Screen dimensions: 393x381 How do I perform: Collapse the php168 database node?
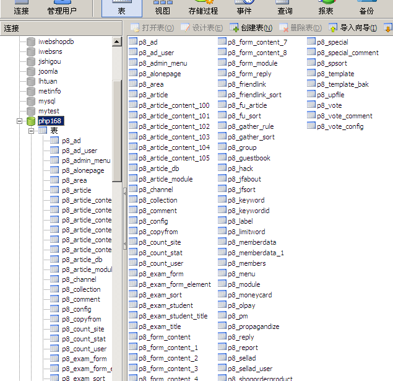(x=19, y=121)
